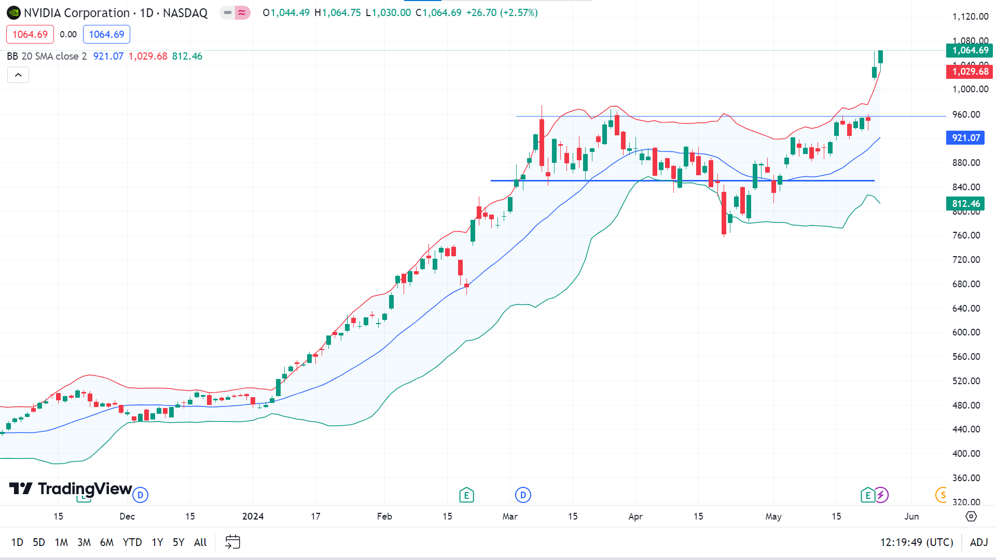This screenshot has height=560, width=996.
Task: Select the YTD time range
Action: tap(132, 542)
